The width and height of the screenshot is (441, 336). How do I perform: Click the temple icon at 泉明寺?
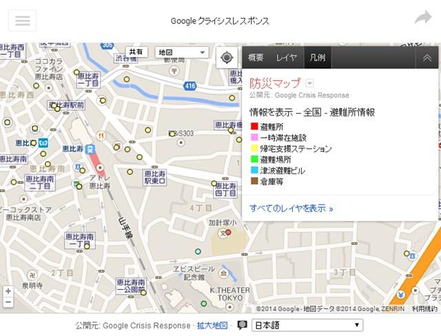(x=32, y=275)
